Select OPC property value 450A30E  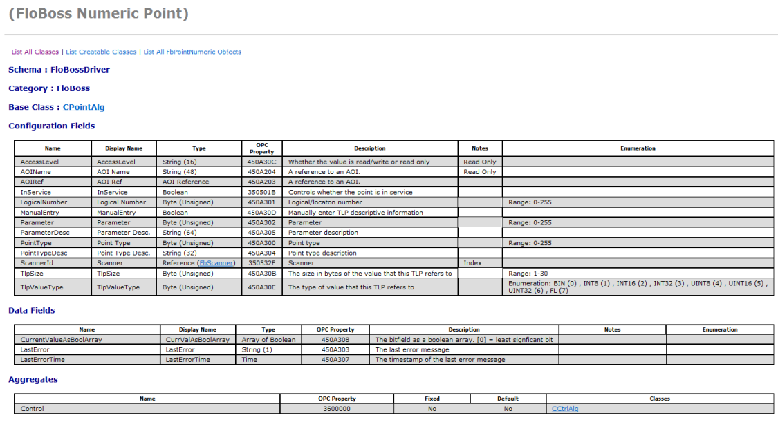click(x=261, y=287)
